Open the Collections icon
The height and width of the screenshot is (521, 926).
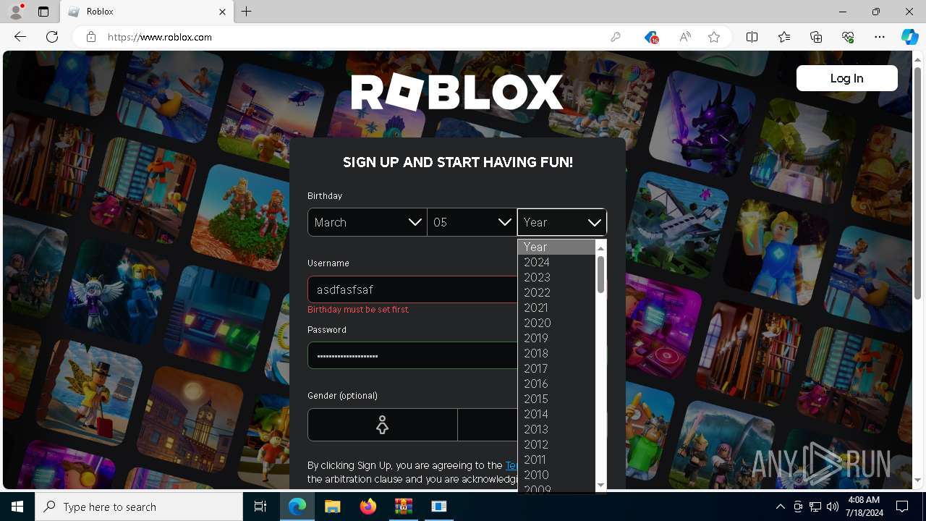click(816, 37)
